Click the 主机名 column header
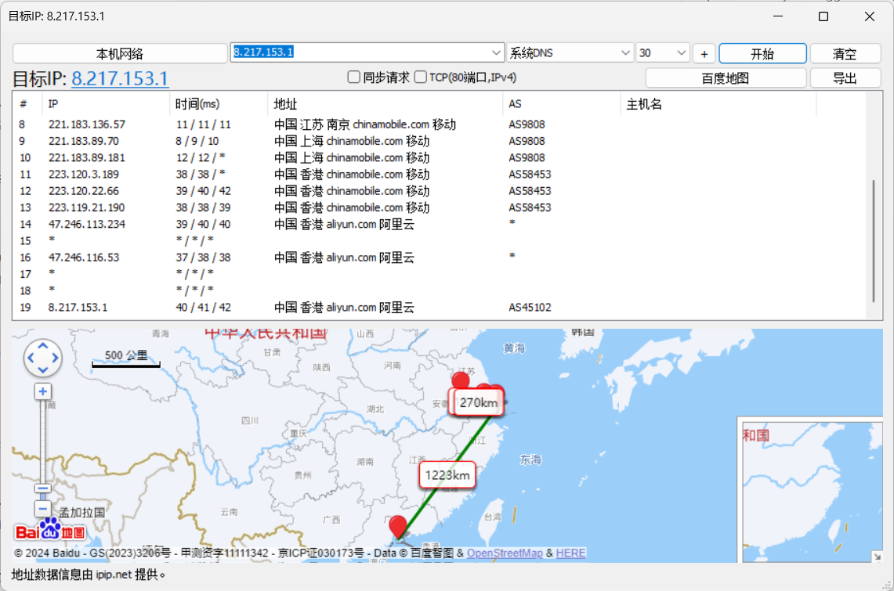The image size is (894, 591). coord(718,103)
